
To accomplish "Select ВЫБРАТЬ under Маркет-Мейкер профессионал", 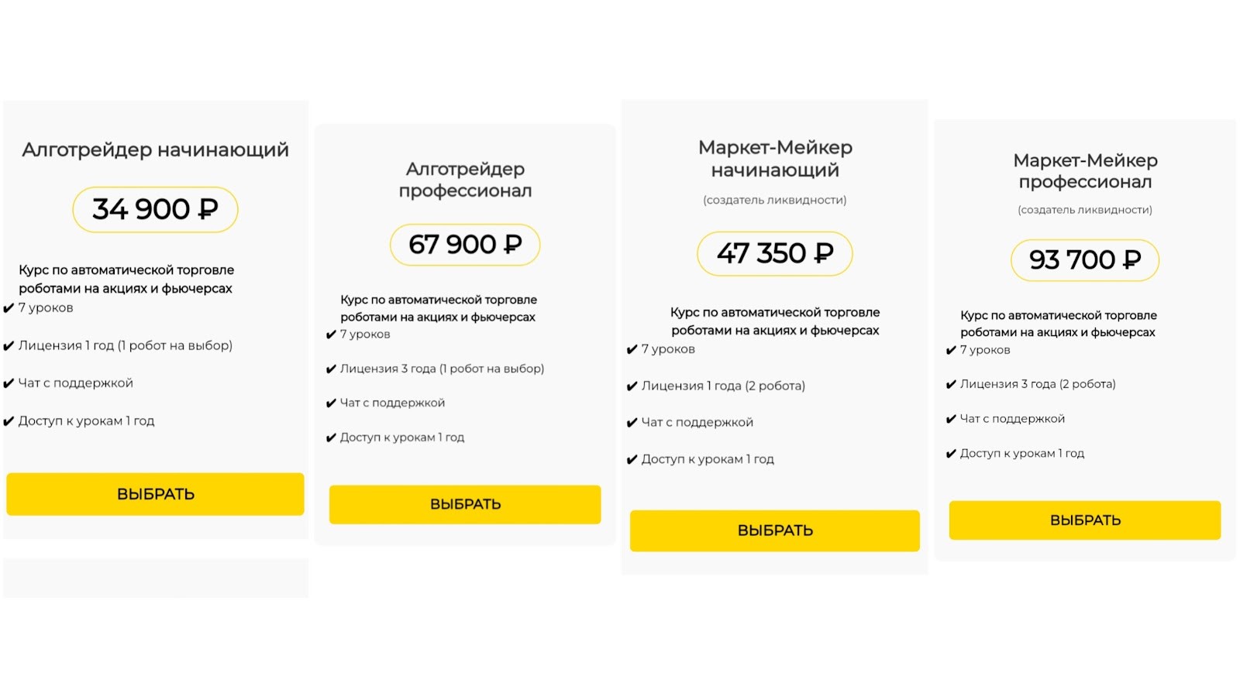I will click(1085, 520).
